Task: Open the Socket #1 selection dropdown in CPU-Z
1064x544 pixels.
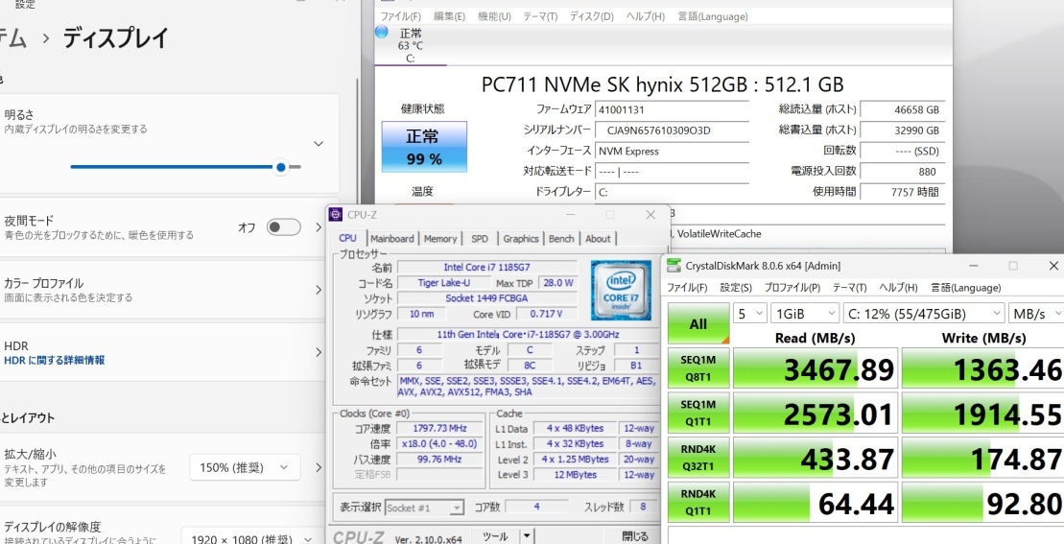Action: point(425,507)
